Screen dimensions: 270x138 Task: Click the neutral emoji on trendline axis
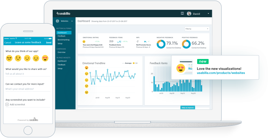(x=87, y=80)
